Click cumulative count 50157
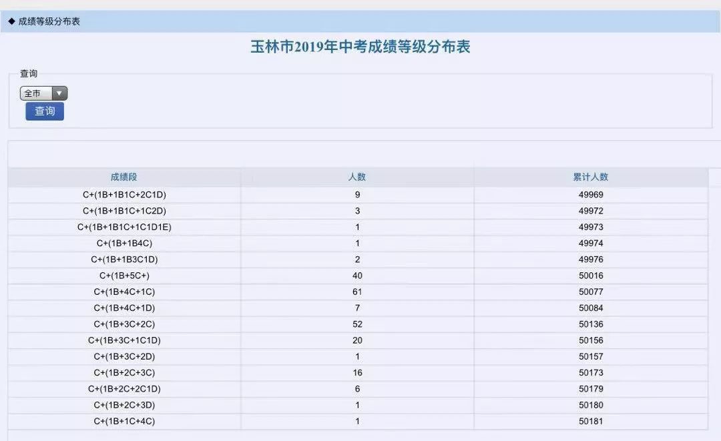This screenshot has width=721, height=441. click(591, 356)
